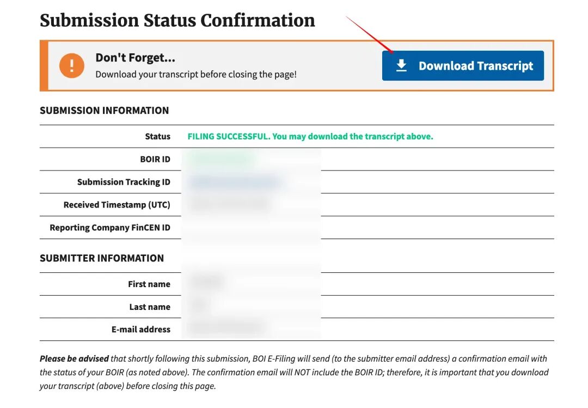Click the Submission Status Confirmation heading
Image resolution: width=588 pixels, height=408 pixels.
[177, 21]
